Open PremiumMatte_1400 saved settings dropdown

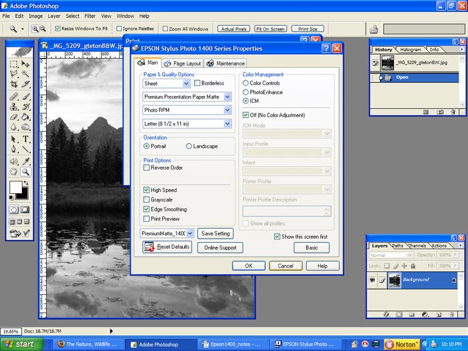(190, 234)
